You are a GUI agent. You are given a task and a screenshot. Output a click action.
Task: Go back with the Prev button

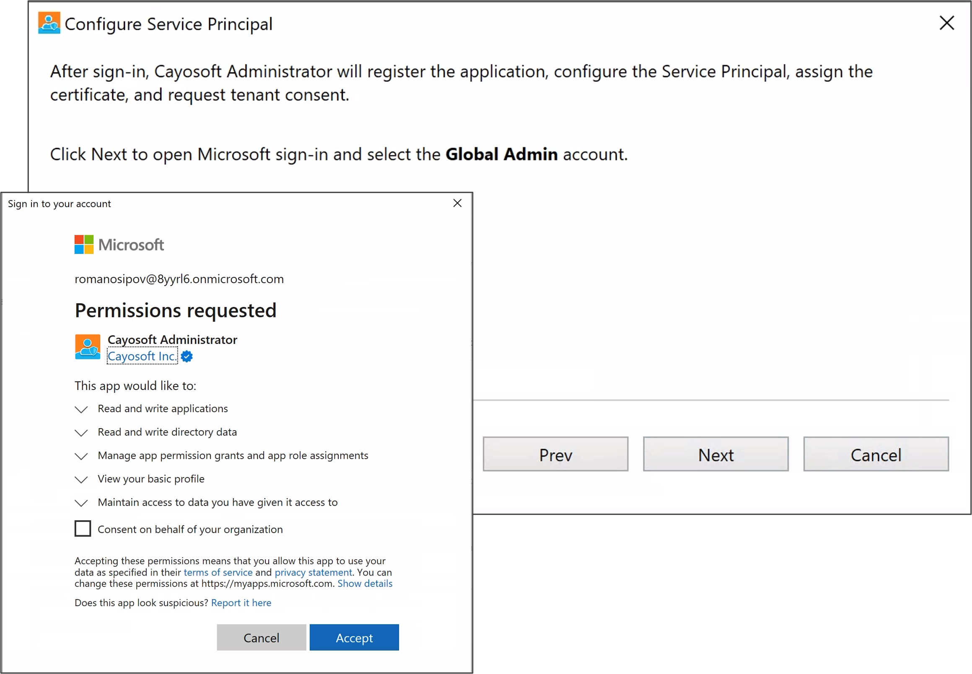[555, 454]
